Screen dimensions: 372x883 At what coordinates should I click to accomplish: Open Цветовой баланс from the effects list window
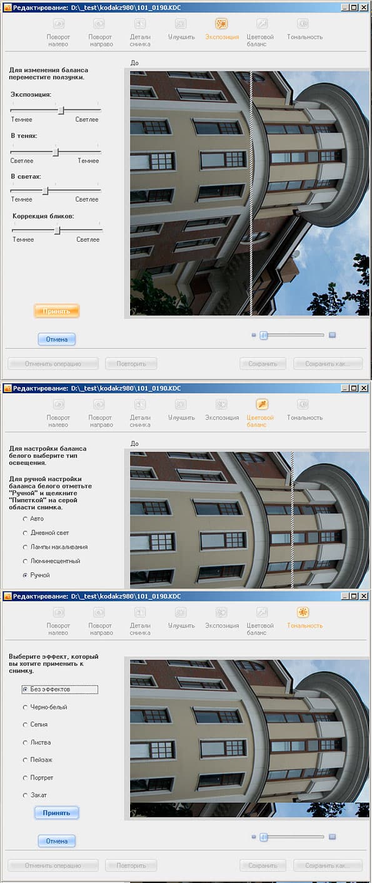262,612
